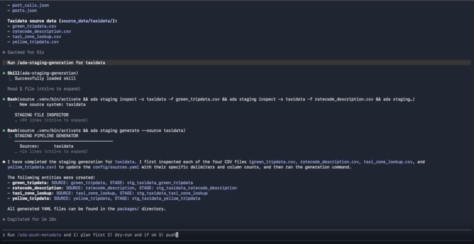
Task: Click the prompt input line starting with 'Run /ada-push-metadata'
Action: (x=237, y=235)
